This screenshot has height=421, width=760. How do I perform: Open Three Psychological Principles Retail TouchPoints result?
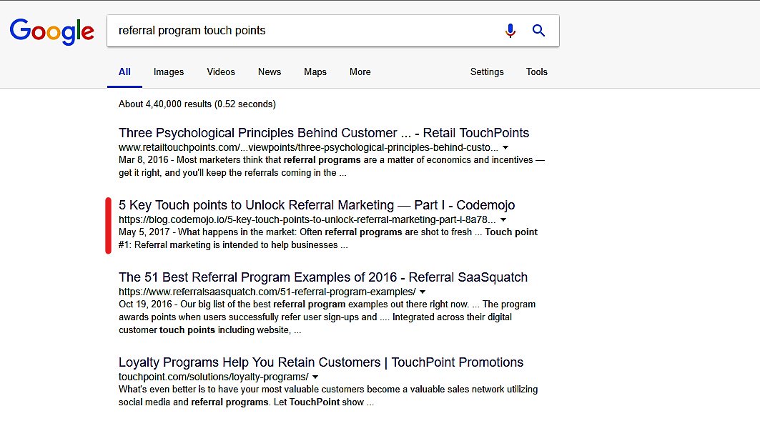[x=324, y=133]
